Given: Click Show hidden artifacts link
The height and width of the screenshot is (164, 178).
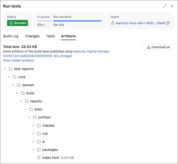Looking at the screenshot, I should pos(18,61).
